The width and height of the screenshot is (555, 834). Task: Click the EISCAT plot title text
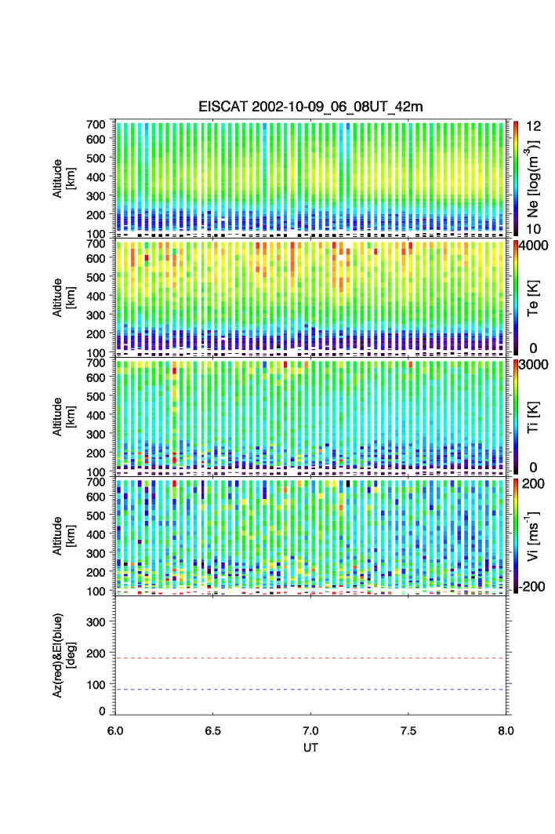[x=310, y=107]
